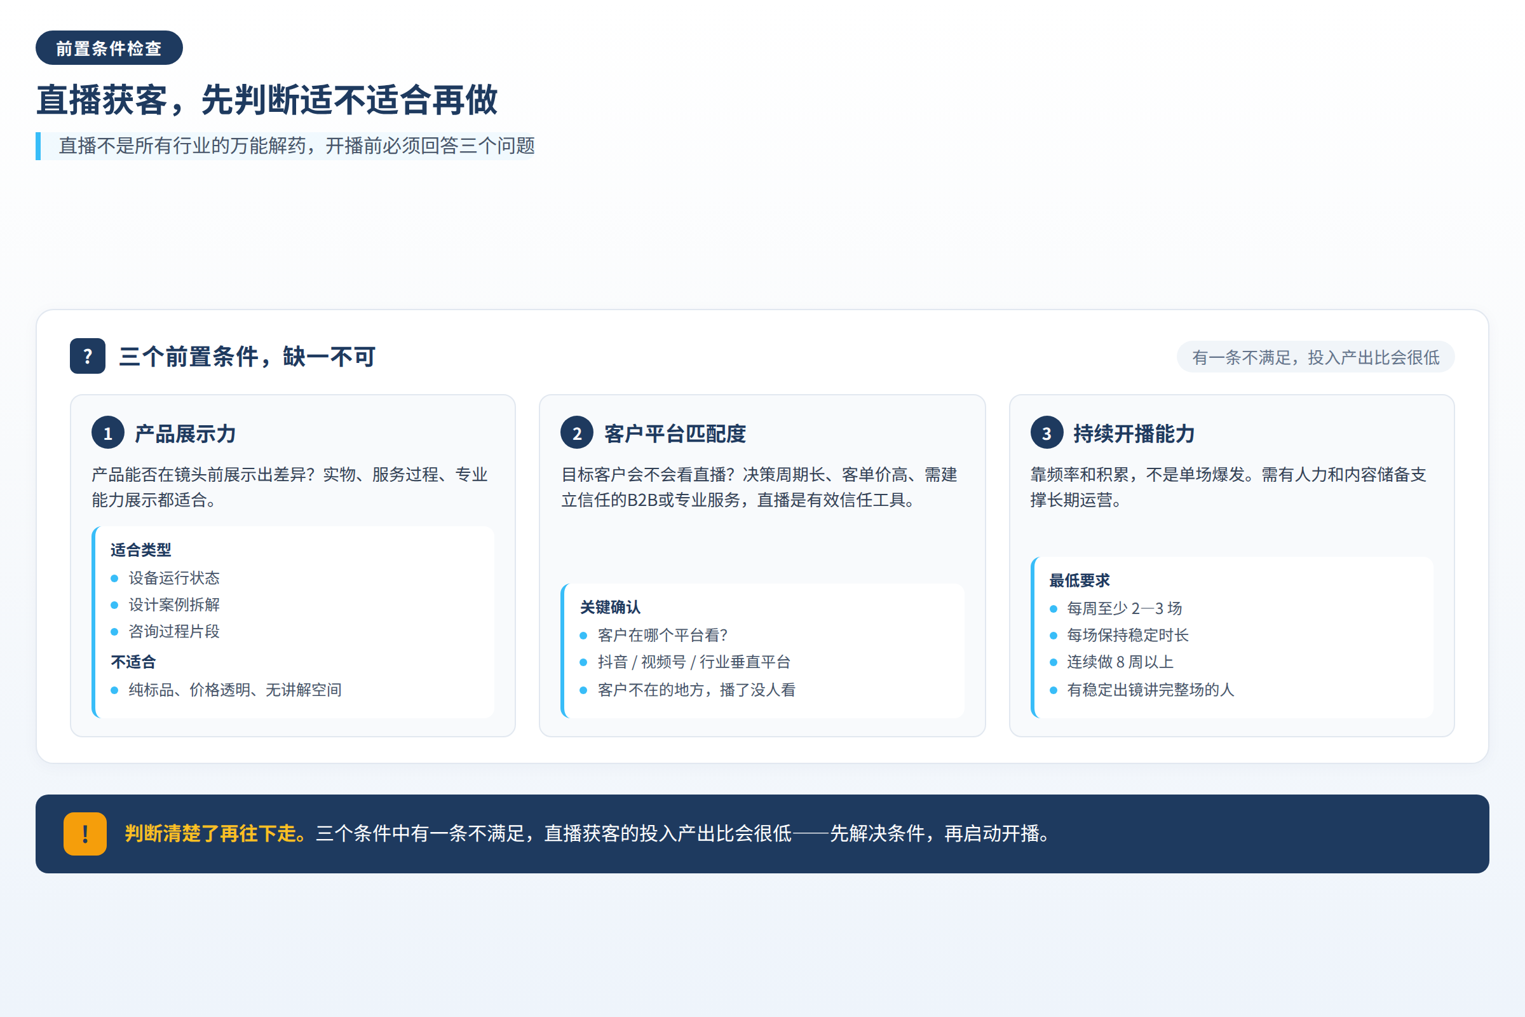1525x1017 pixels.
Task: Click the 前置条件检查 pill tag
Action: point(109,48)
